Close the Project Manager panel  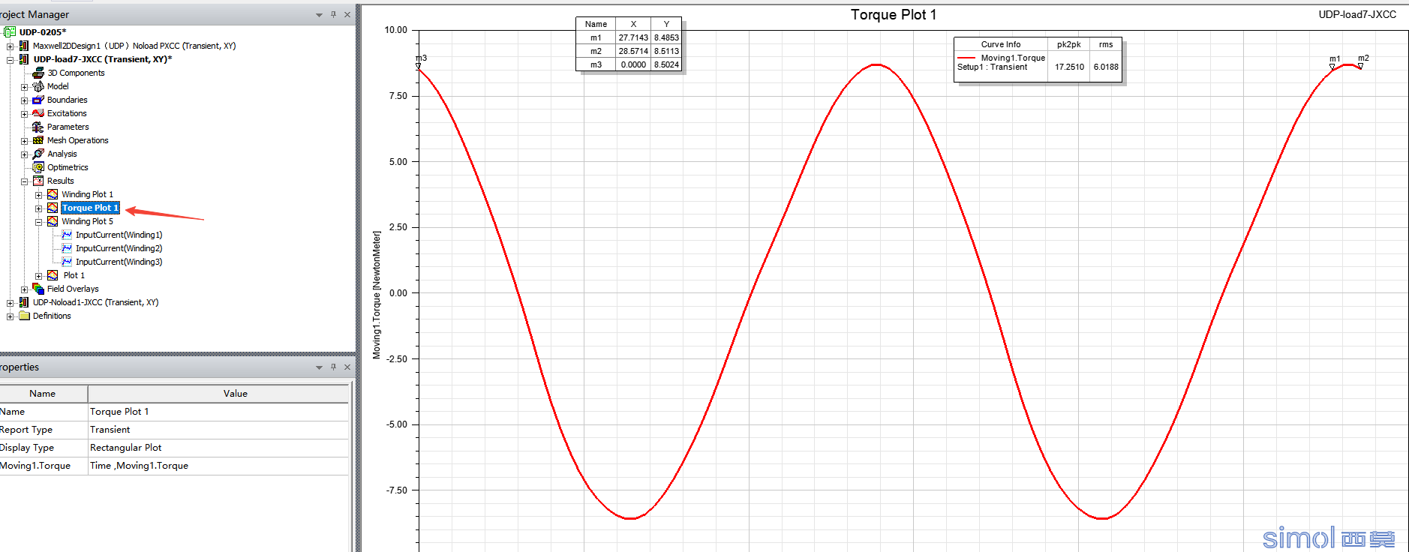[347, 14]
